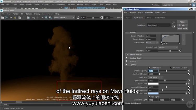Image resolution: width=196 pixels, height=110 pixels.
Task: Click the map button beside Input Bias slider
Action: pos(180,51)
